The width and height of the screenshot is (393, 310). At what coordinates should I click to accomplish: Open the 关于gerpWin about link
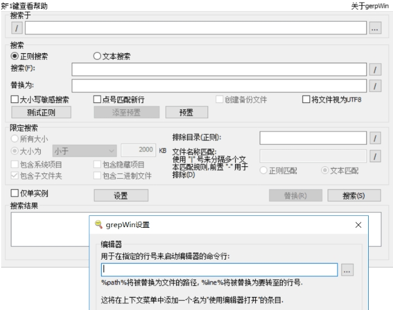click(x=370, y=7)
